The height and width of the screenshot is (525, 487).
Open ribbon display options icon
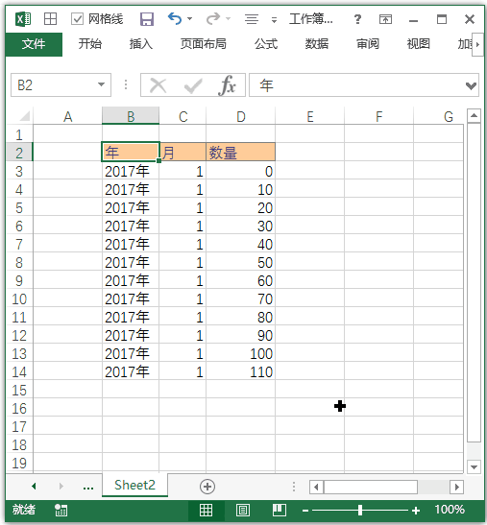point(385,19)
